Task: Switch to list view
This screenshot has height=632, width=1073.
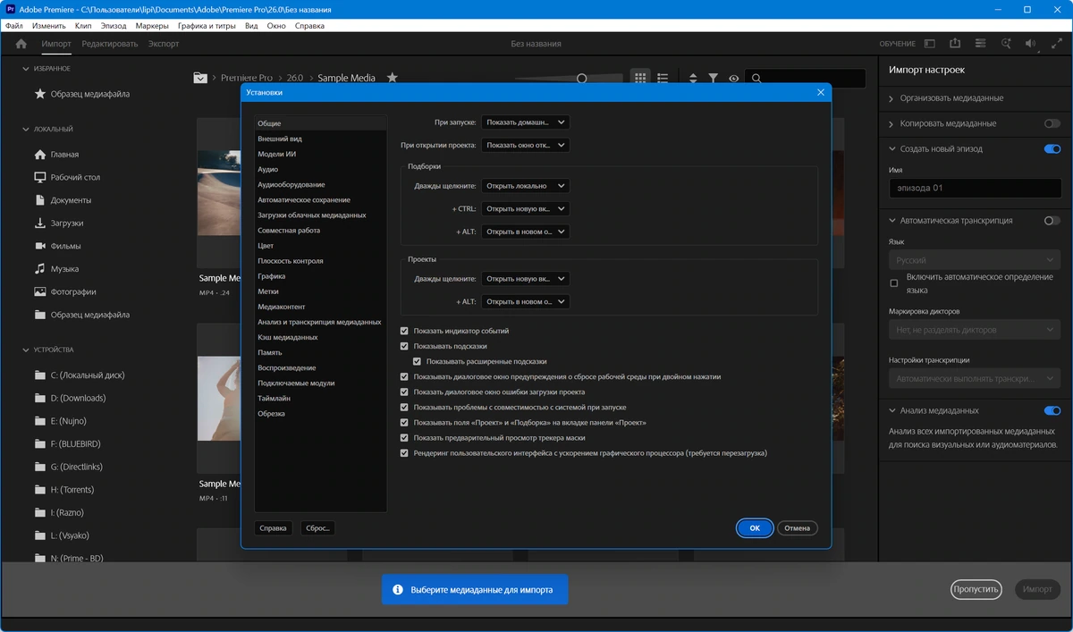Action: tap(663, 79)
